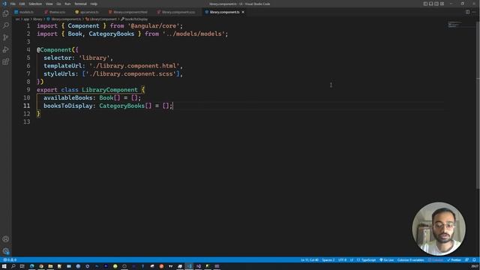This screenshot has height=270, width=480.
Task: Open Customize Layout icon in title bar
Action: [442, 4]
